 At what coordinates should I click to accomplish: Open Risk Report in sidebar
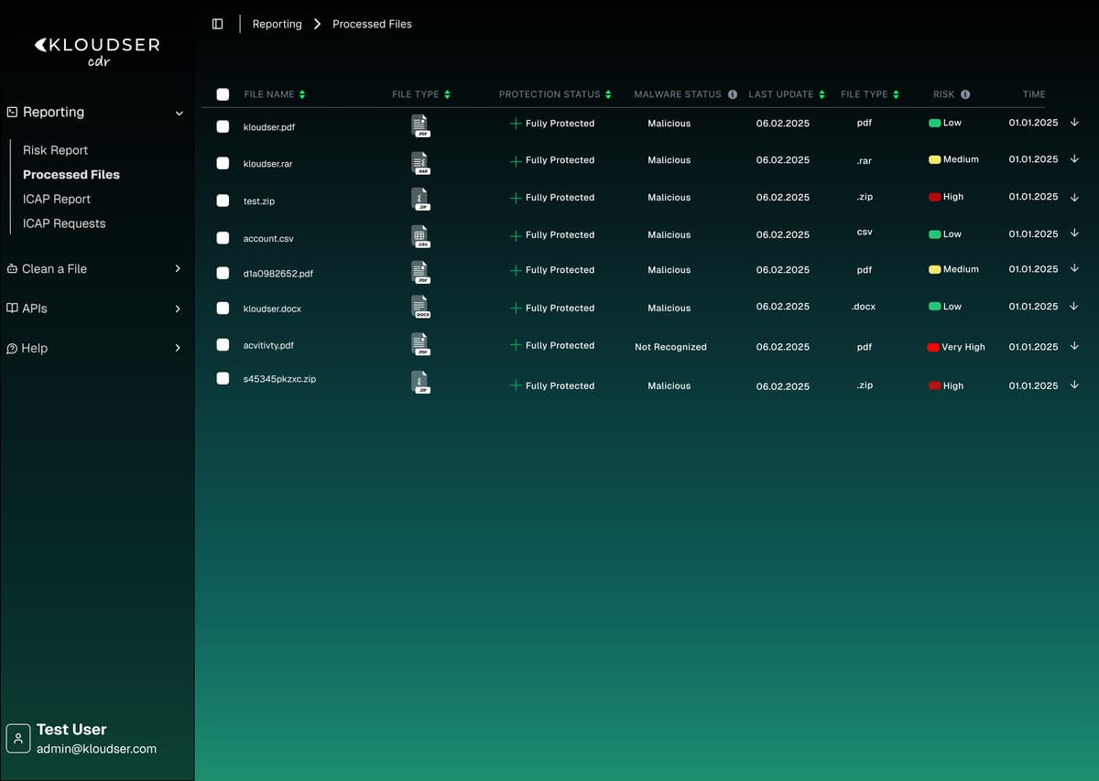click(x=55, y=150)
